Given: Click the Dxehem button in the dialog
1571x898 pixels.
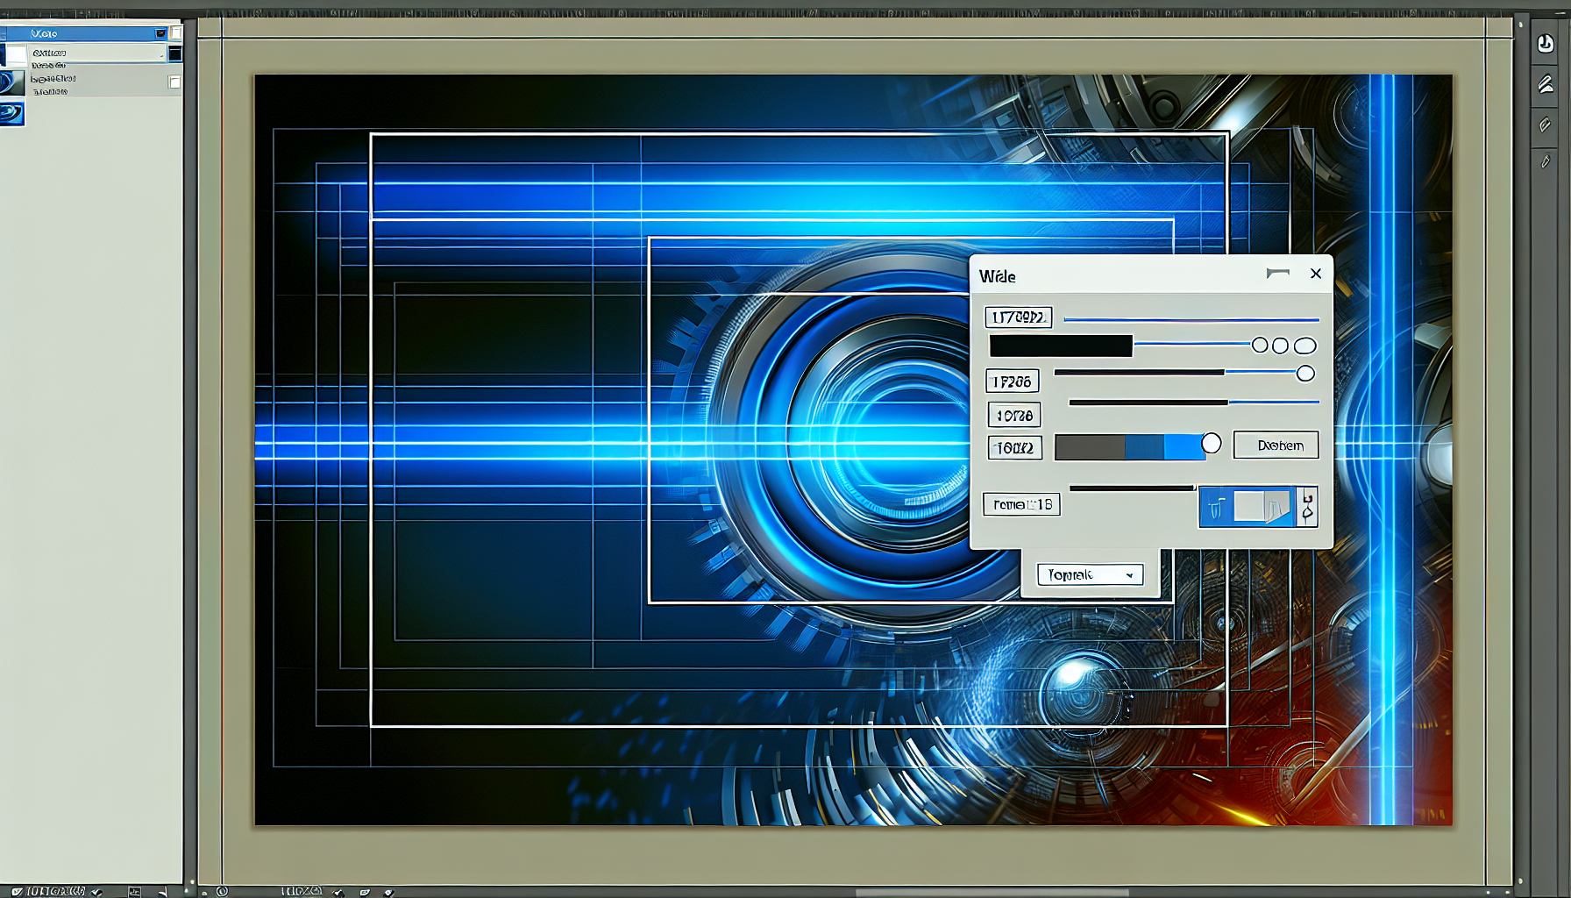Looking at the screenshot, I should click(1276, 445).
